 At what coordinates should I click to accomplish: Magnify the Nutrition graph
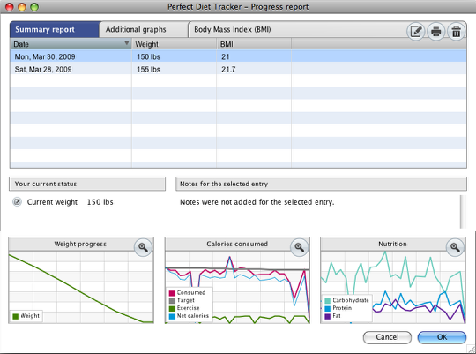(x=455, y=247)
